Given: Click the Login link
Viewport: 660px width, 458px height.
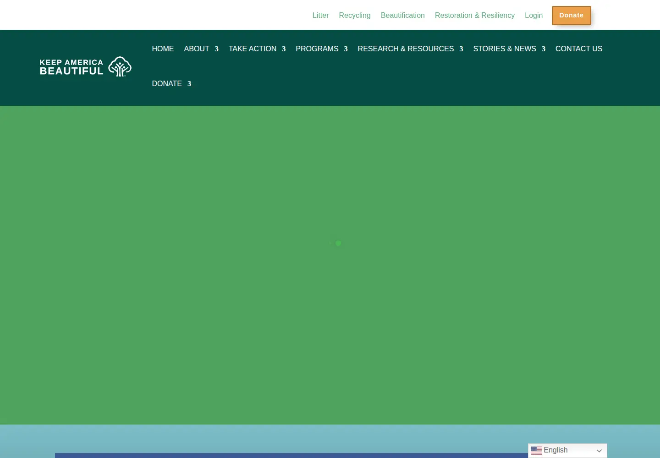Looking at the screenshot, I should click(533, 15).
